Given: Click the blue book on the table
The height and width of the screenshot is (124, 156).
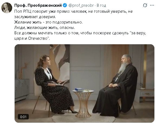Looking at the screenshot, I should (79, 89).
